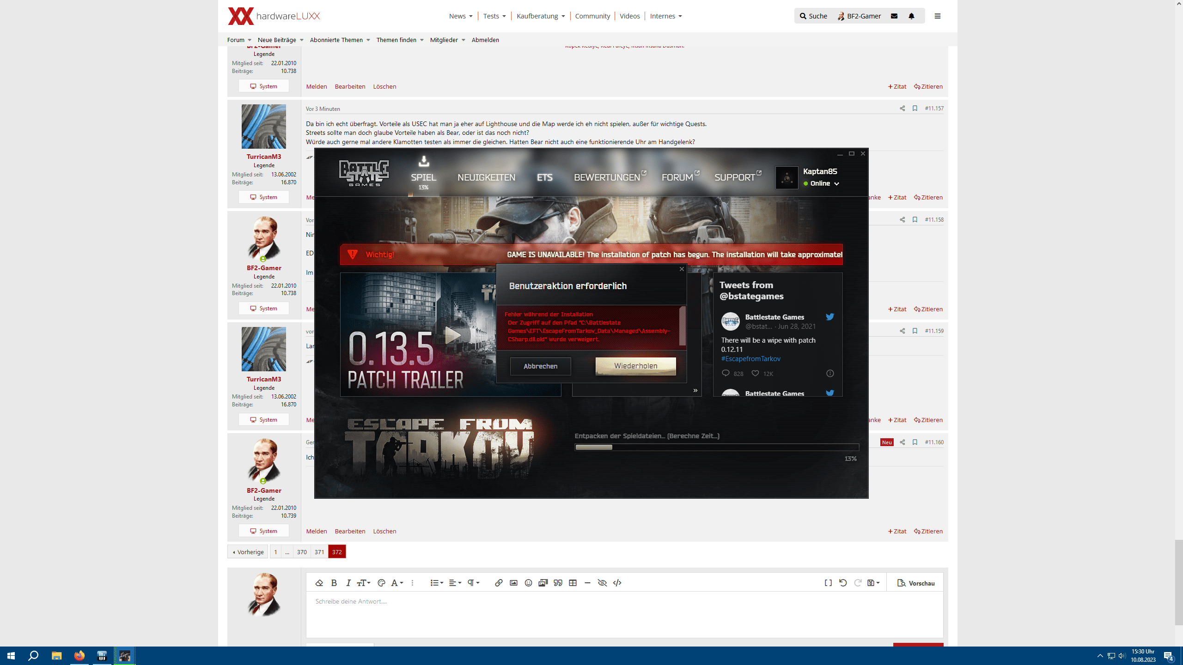Go to page 371
This screenshot has height=665, width=1183.
(x=319, y=551)
